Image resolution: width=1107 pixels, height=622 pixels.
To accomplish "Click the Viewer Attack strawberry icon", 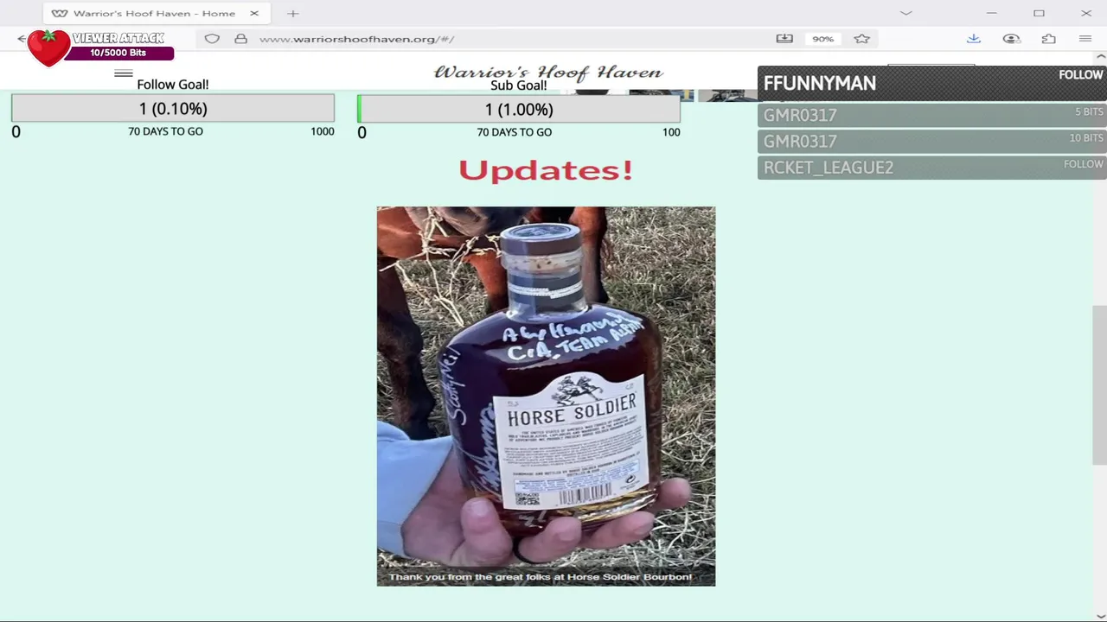I will coord(48,48).
